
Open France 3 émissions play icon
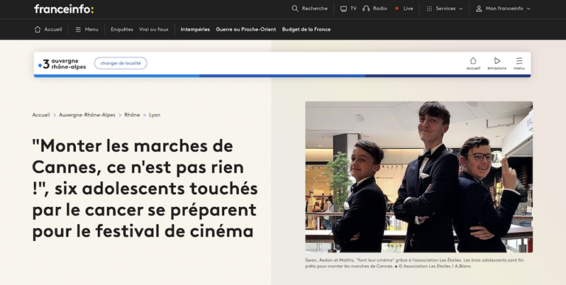point(497,60)
